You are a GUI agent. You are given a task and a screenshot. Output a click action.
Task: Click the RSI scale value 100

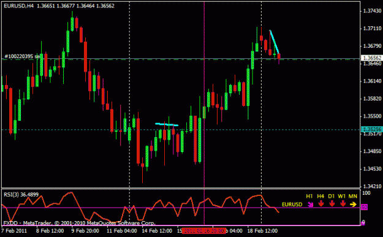[366, 193]
